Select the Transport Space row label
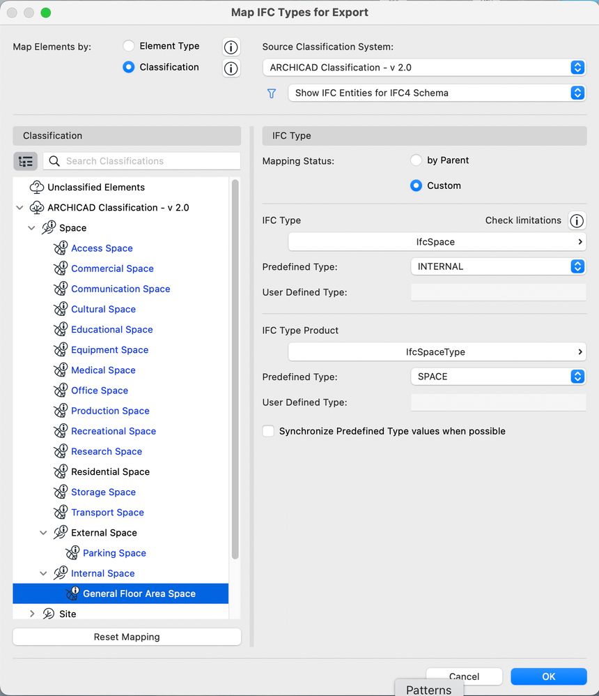Viewport: 599px width, 696px height. (108, 512)
